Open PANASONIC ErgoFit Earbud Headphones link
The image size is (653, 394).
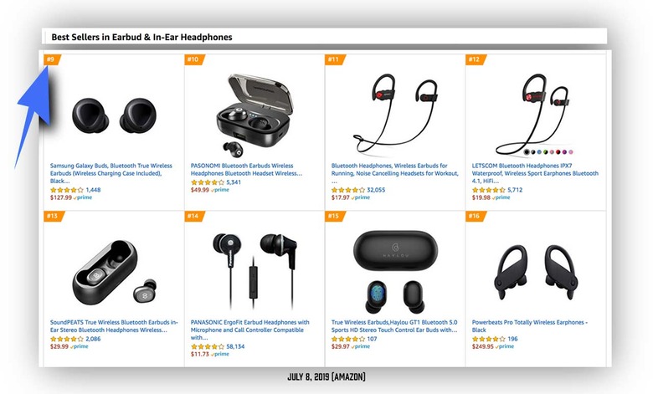tap(249, 330)
